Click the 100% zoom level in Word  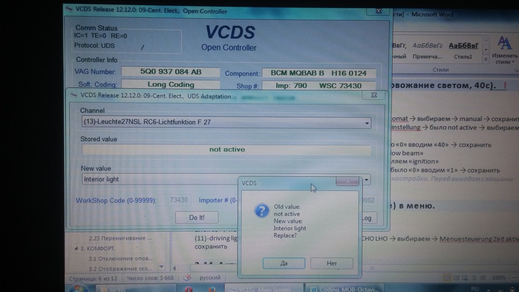[498, 278]
